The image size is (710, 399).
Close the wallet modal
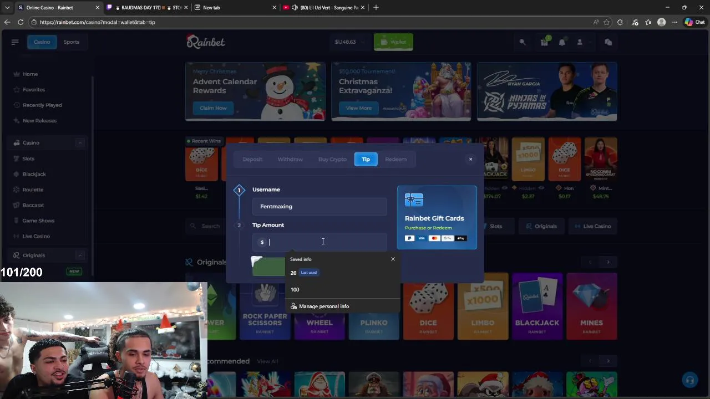(470, 159)
